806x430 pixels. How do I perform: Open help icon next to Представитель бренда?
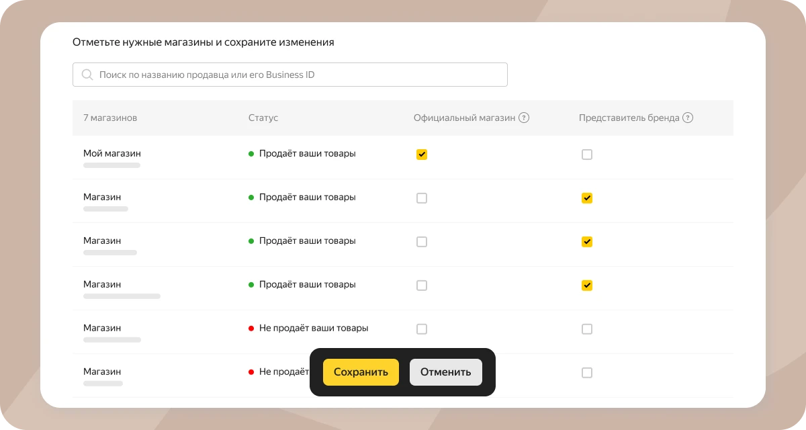(x=688, y=118)
